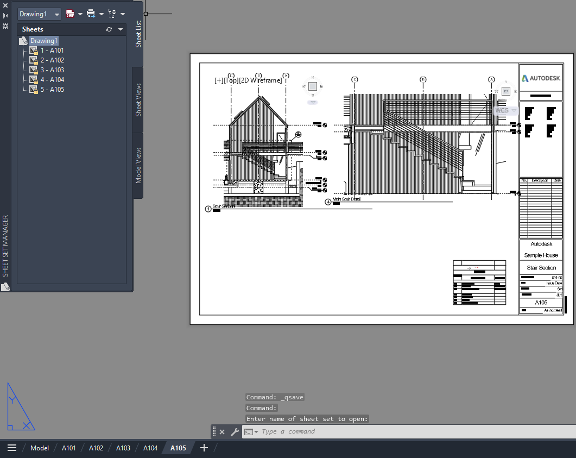
Task: Click inside the Type a command input field
Action: pyautogui.click(x=293, y=431)
